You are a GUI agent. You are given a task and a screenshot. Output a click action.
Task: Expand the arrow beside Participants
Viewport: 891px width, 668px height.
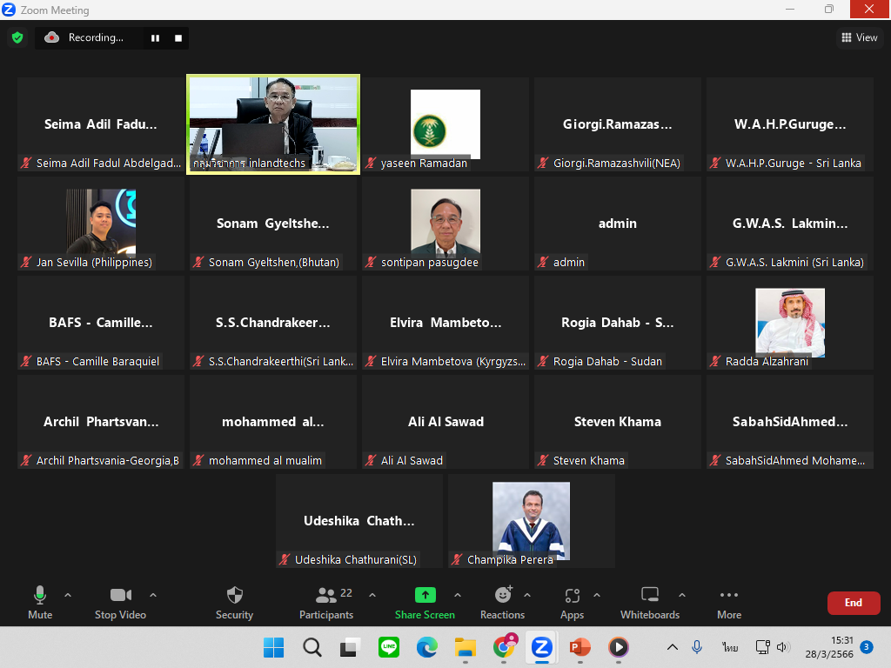[x=372, y=595]
